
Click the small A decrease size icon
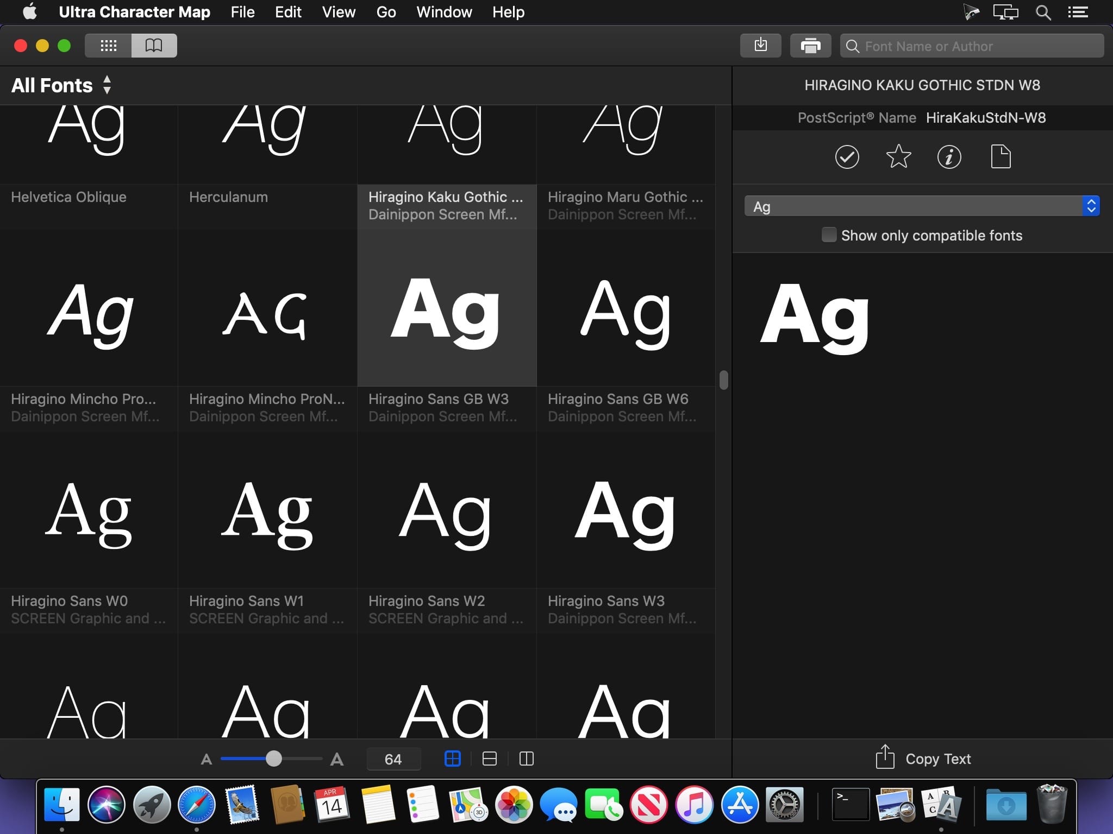[207, 759]
